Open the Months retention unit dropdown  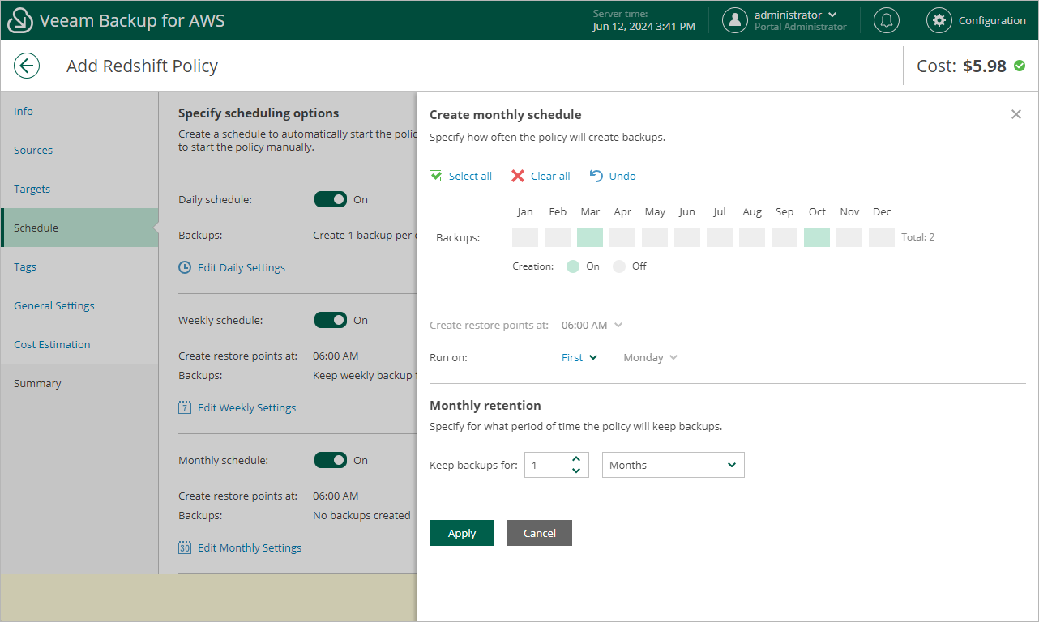[673, 465]
